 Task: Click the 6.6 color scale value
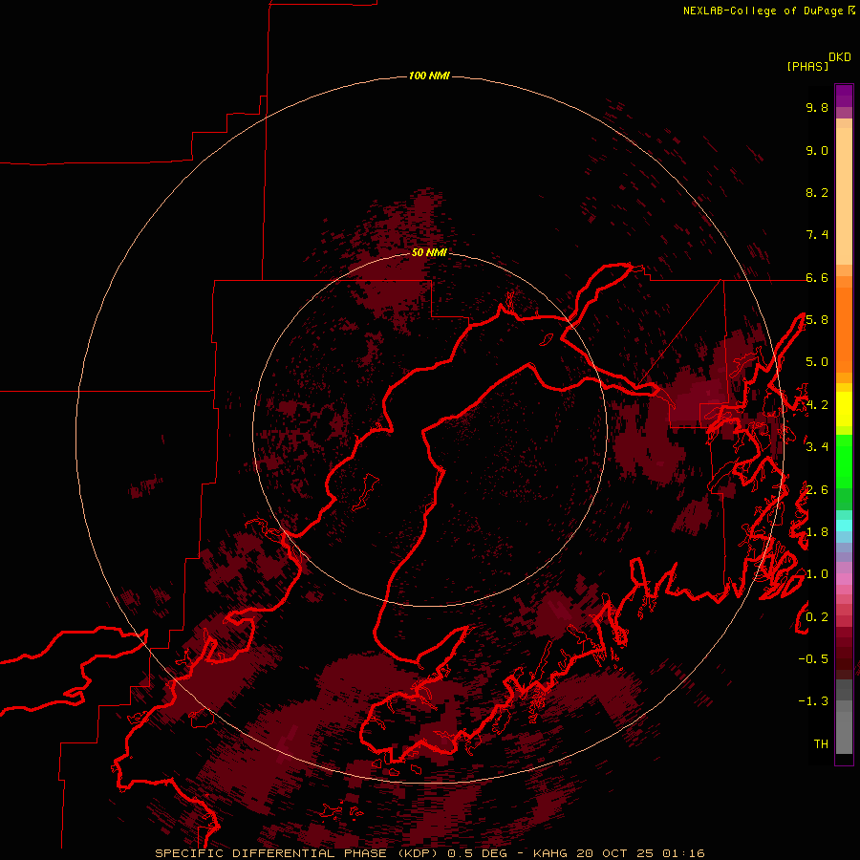(817, 277)
